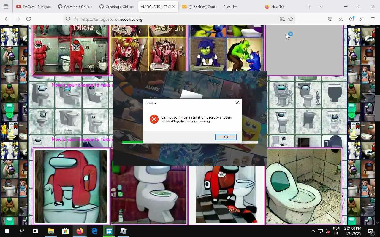Click the Roblox taskbar icon
The image size is (380, 237).
click(123, 231)
